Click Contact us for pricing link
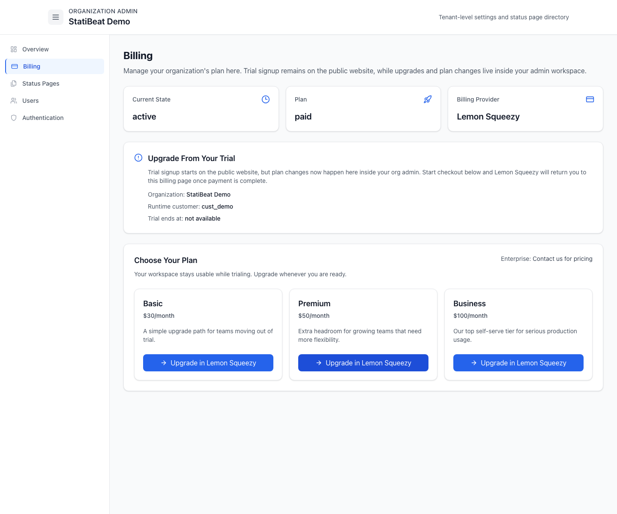 coord(562,259)
